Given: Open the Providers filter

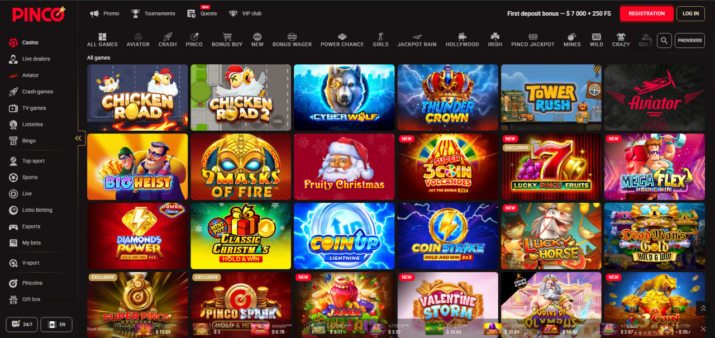Looking at the screenshot, I should (689, 40).
